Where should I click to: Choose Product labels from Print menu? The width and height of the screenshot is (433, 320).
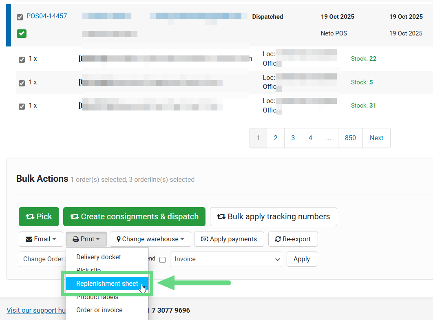click(107, 298)
